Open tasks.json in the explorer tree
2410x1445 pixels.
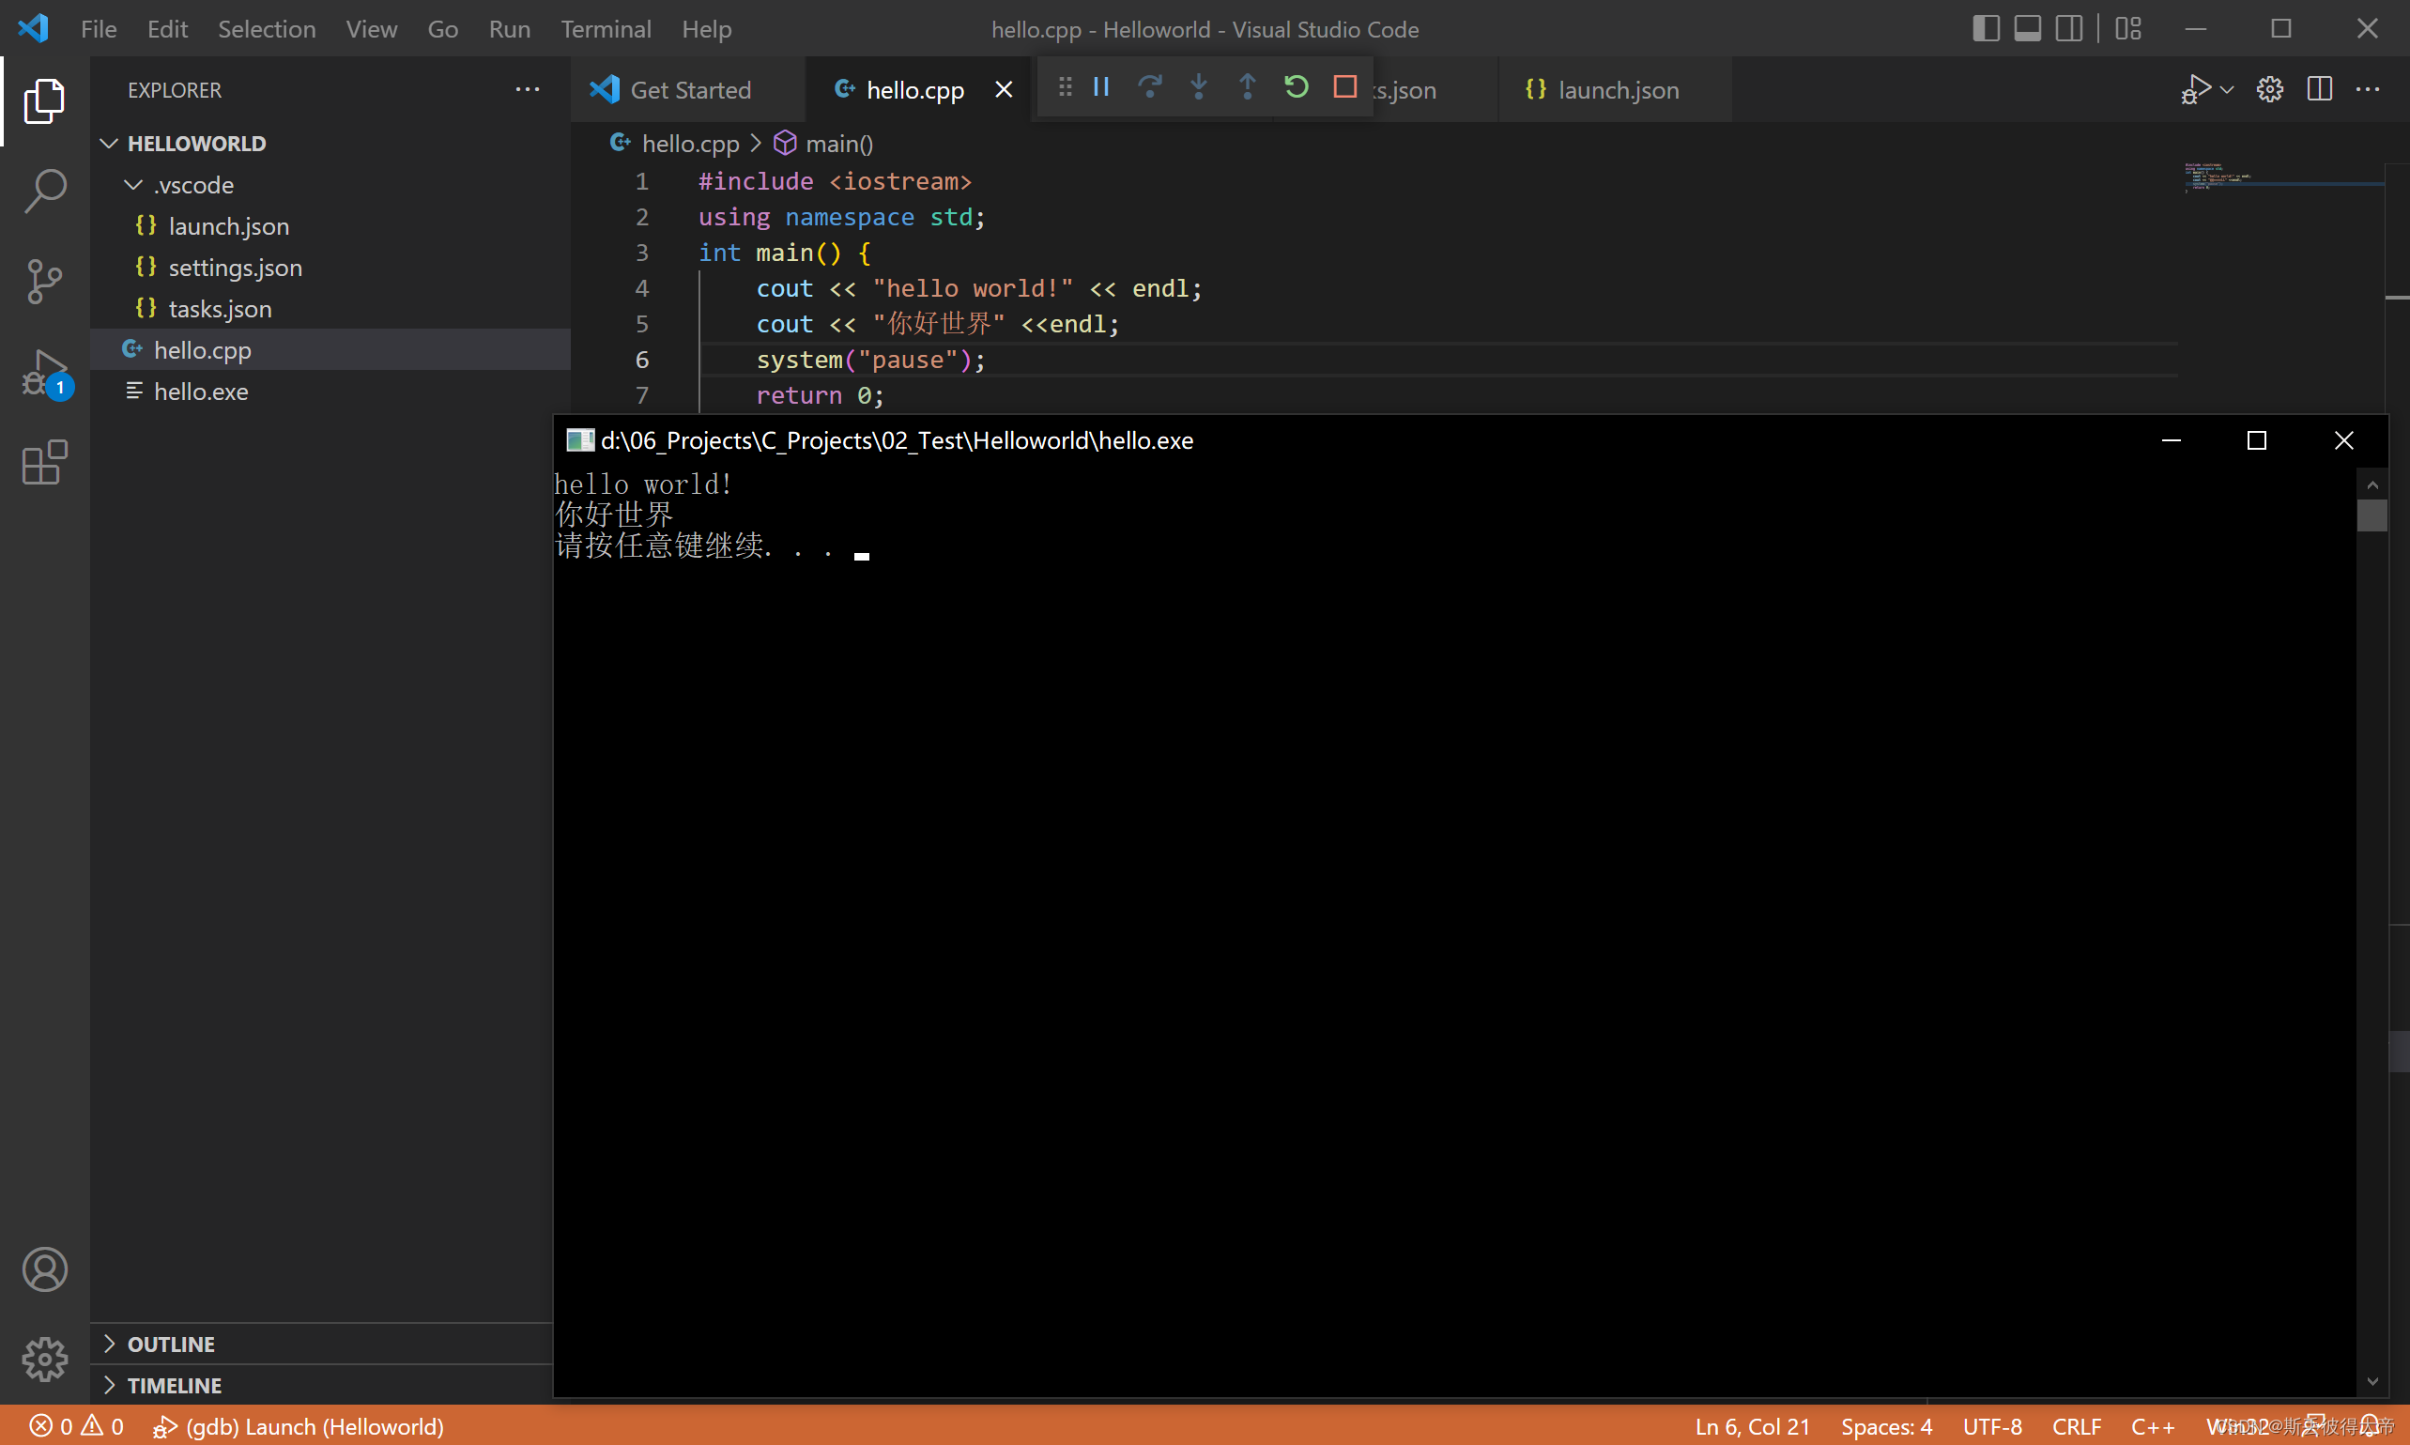330,309
